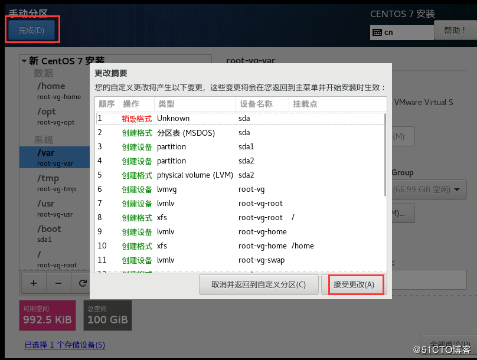
Task: Select the /usr root-vg-usr partition
Action: tap(55, 208)
